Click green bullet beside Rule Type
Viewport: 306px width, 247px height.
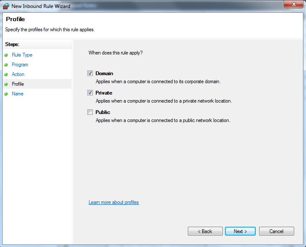tap(6, 55)
